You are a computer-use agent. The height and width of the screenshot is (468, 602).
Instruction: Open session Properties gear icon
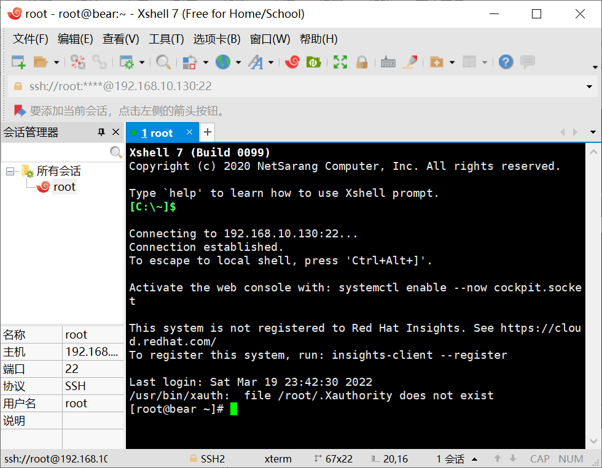pos(127,62)
